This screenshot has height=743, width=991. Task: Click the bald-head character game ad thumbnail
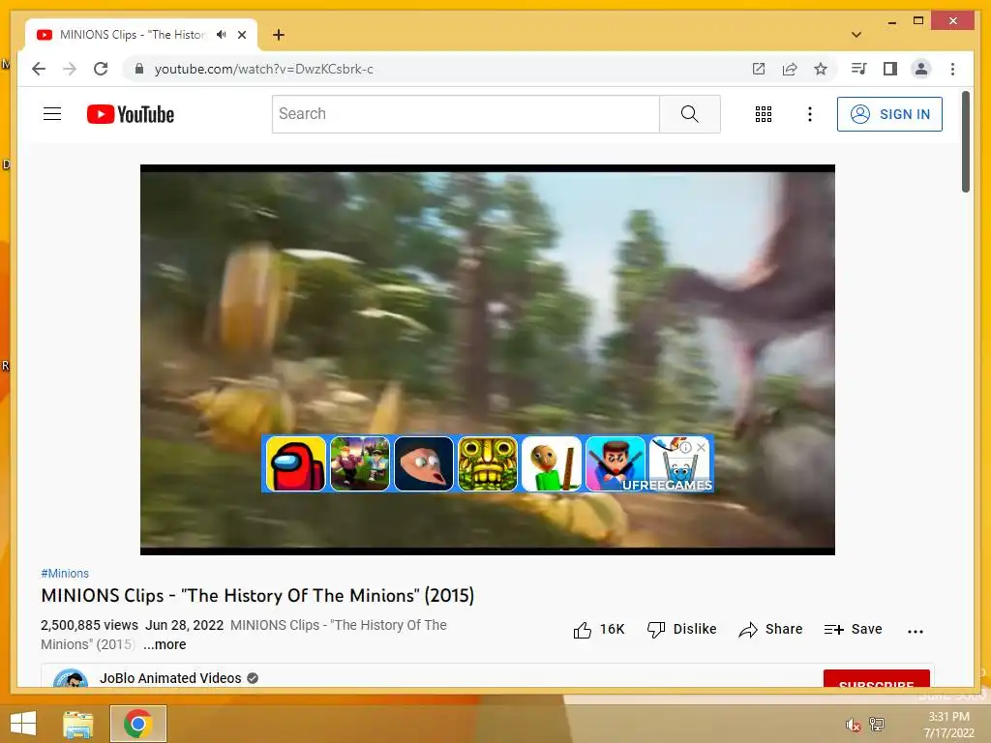pos(424,463)
